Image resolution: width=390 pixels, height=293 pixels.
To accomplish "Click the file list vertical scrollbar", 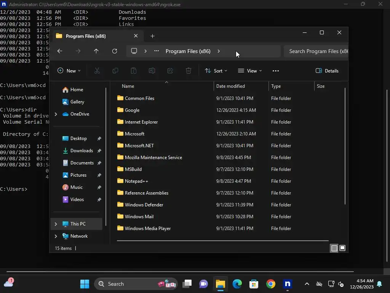I will click(x=345, y=146).
